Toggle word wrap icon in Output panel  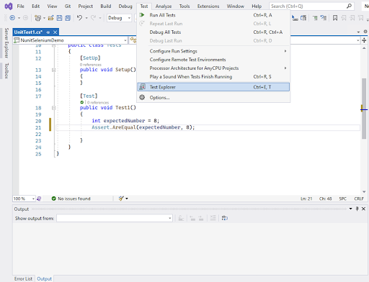(x=225, y=218)
